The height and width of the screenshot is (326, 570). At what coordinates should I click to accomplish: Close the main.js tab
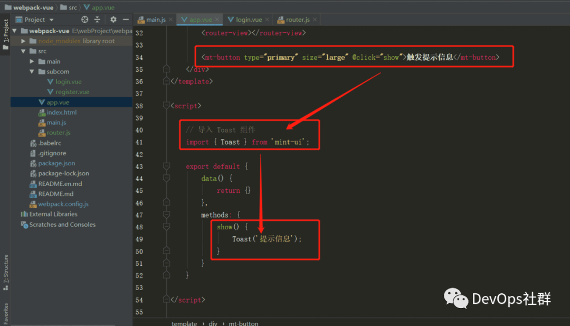[170, 20]
